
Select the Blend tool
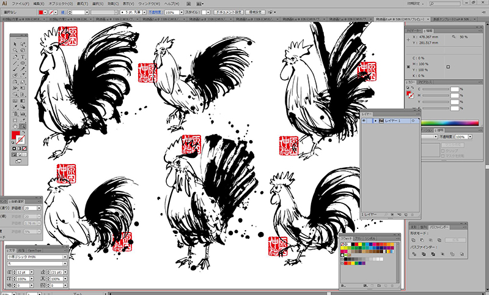coord(23,106)
